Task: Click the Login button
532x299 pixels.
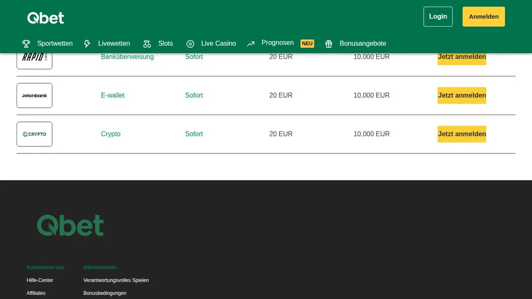Action: tap(438, 17)
